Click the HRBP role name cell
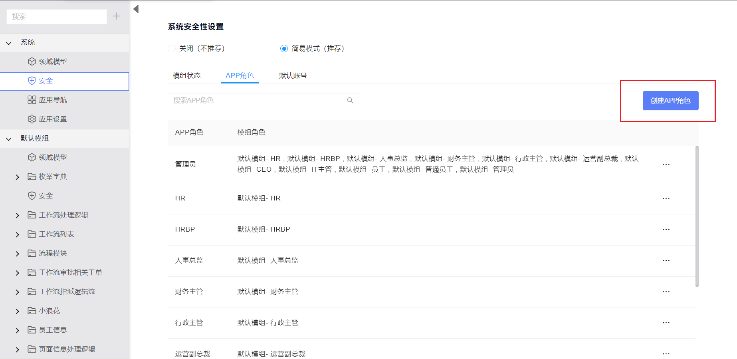The image size is (737, 359). pos(185,229)
